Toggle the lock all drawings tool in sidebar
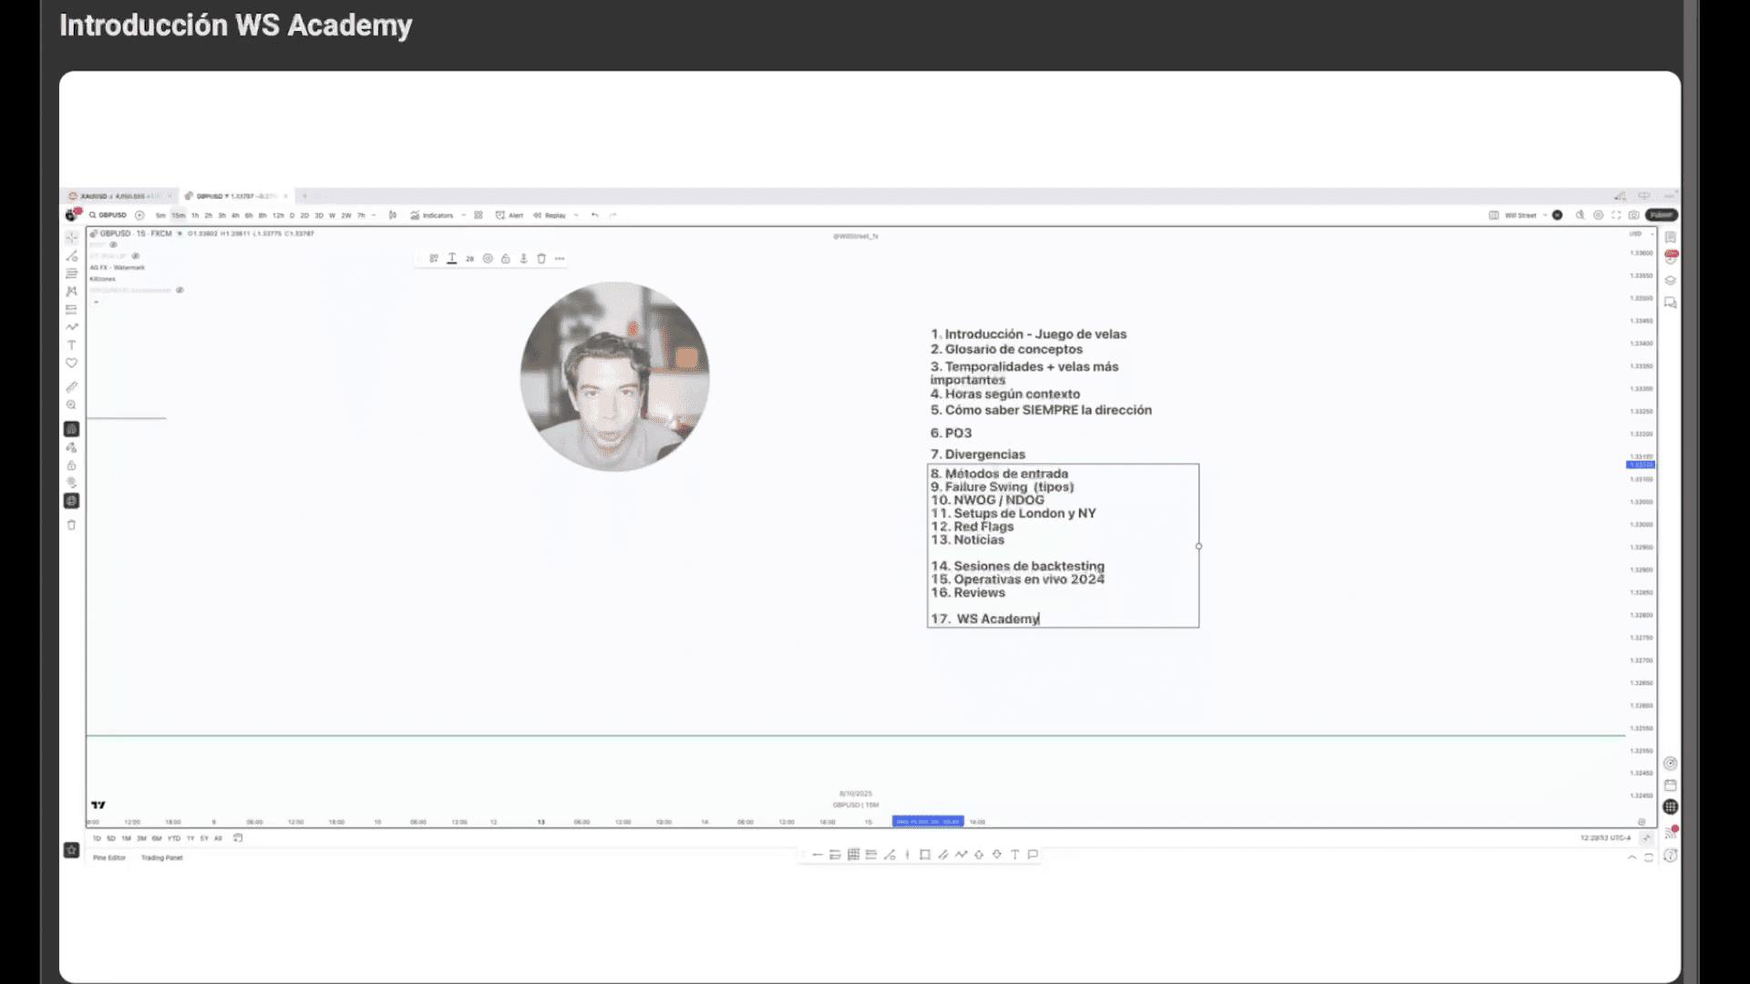1750x984 pixels. 71,466
